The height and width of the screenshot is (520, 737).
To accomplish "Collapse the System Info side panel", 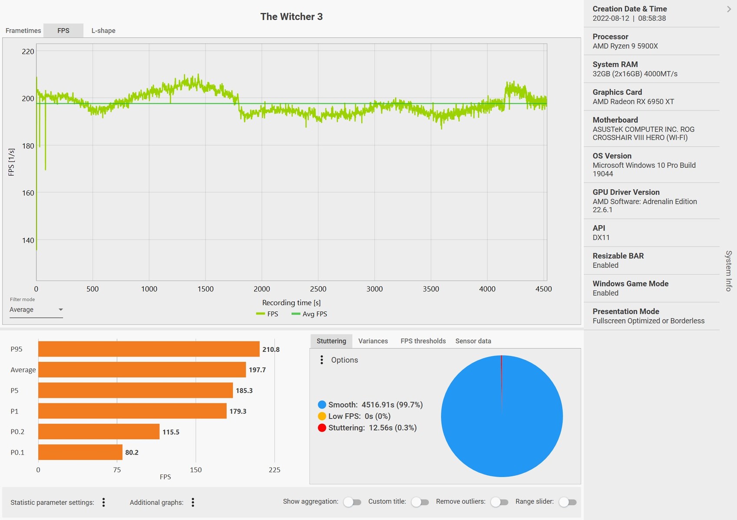I will [729, 9].
